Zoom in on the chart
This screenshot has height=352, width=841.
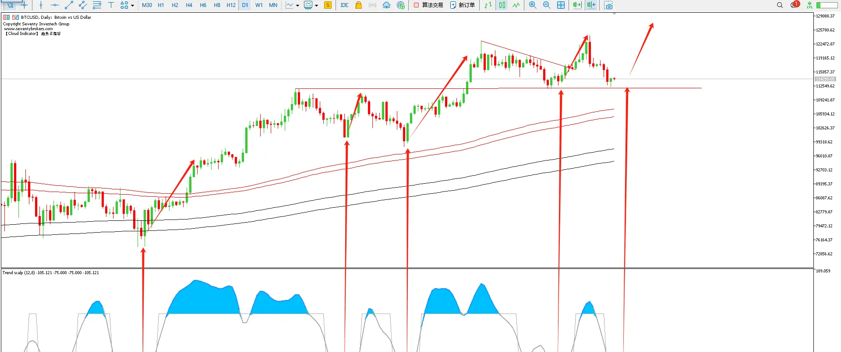533,5
